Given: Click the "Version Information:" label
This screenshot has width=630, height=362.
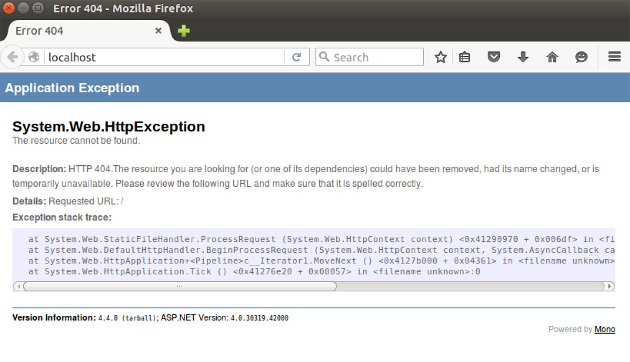Looking at the screenshot, I should tap(54, 317).
